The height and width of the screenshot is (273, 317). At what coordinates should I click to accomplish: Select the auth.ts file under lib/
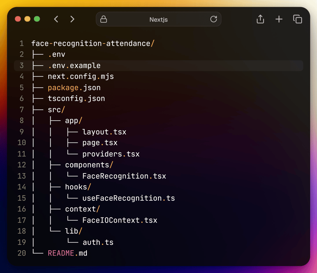[98, 242]
